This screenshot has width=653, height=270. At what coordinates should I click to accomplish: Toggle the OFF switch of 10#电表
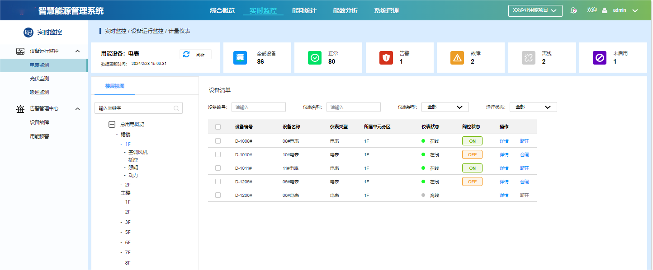472,154
